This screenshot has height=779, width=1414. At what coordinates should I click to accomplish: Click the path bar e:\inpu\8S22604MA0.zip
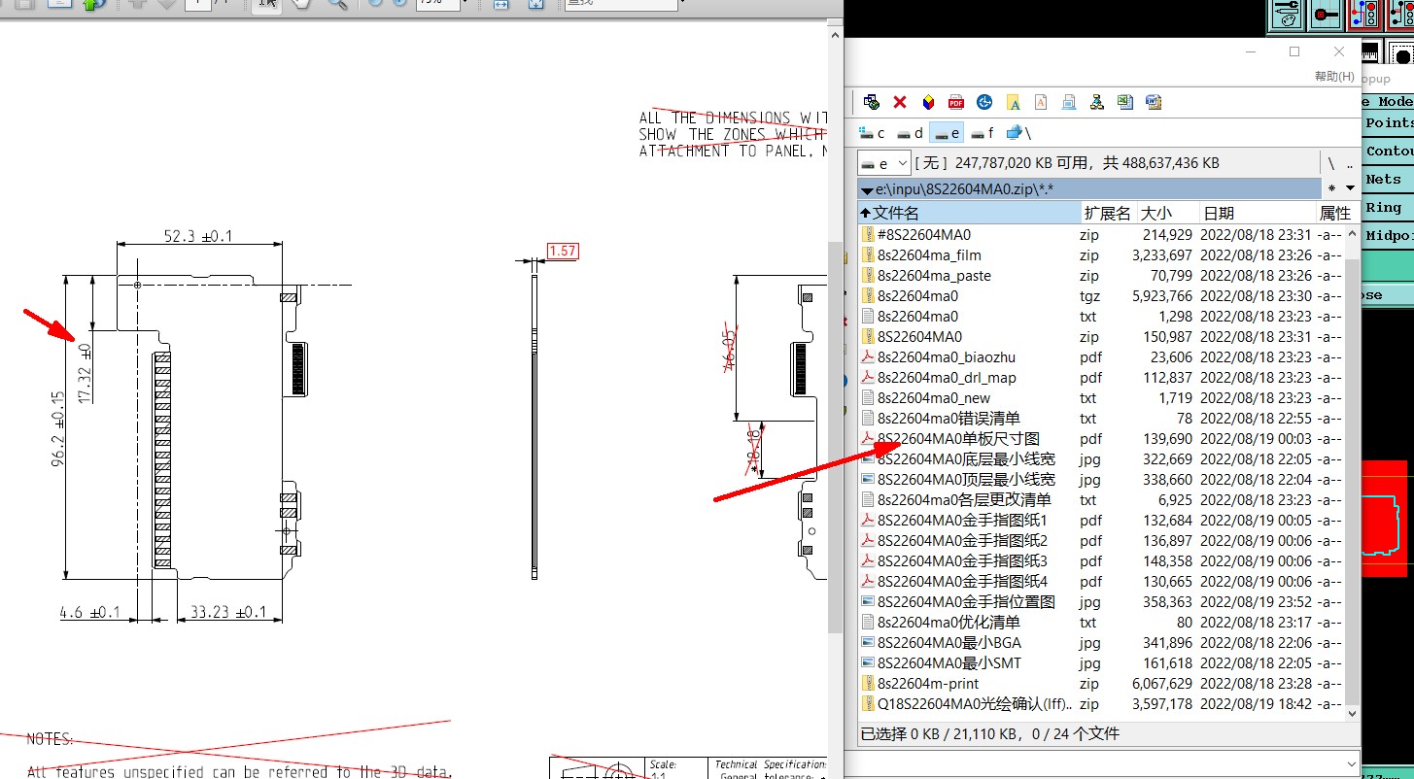(1088, 188)
